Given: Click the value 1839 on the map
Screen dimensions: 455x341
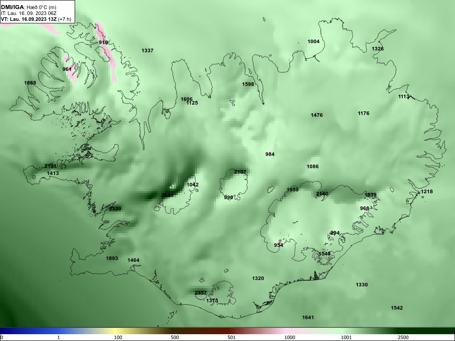Looking at the screenshot, I should pyautogui.click(x=370, y=195).
